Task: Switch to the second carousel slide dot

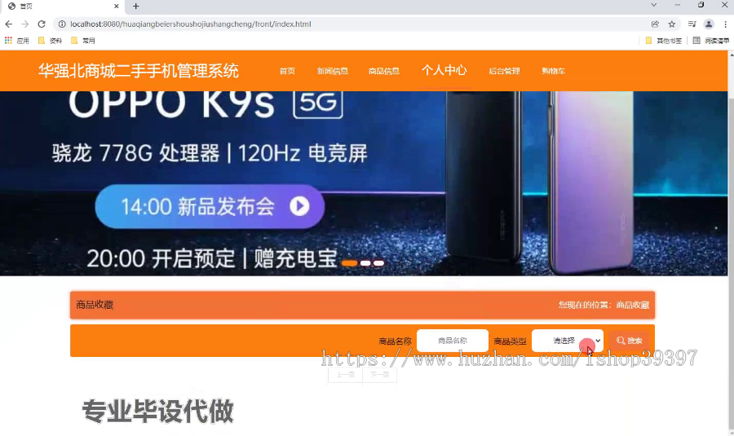Action: click(x=365, y=263)
